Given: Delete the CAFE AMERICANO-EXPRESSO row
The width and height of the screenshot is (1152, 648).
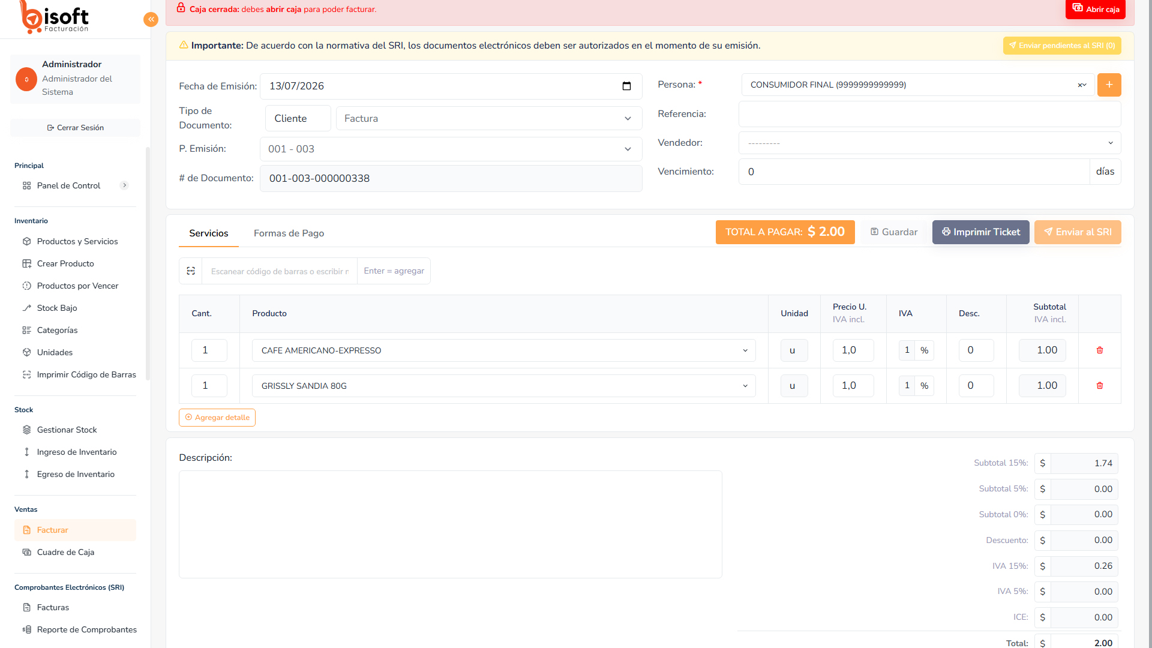Looking at the screenshot, I should pos(1100,350).
